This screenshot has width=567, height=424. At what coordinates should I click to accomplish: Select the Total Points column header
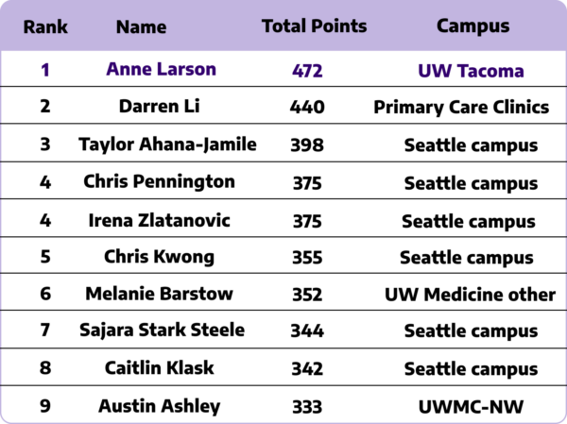(314, 26)
